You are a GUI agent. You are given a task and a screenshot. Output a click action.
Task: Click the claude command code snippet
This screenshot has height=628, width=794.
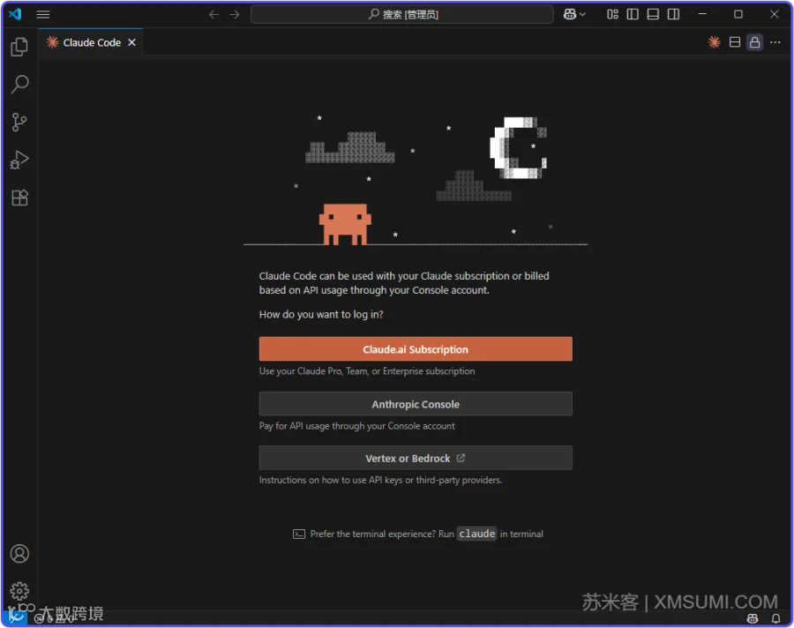click(x=477, y=534)
